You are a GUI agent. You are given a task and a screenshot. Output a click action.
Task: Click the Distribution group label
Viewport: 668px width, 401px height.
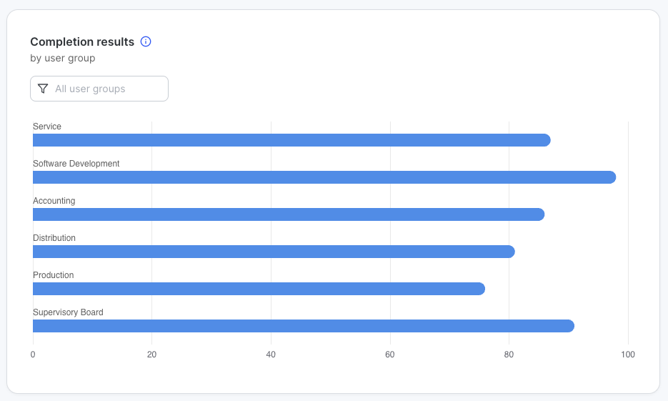54,238
